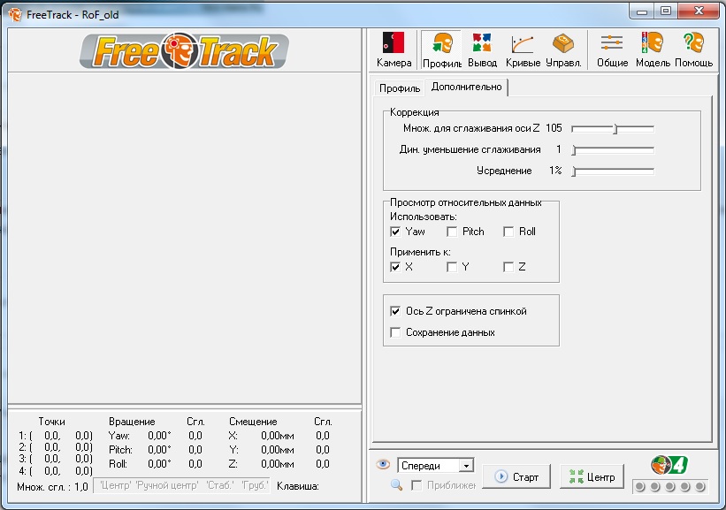Click point 4 coordinates row
Viewport: 726px width, 510px height.
click(x=56, y=471)
